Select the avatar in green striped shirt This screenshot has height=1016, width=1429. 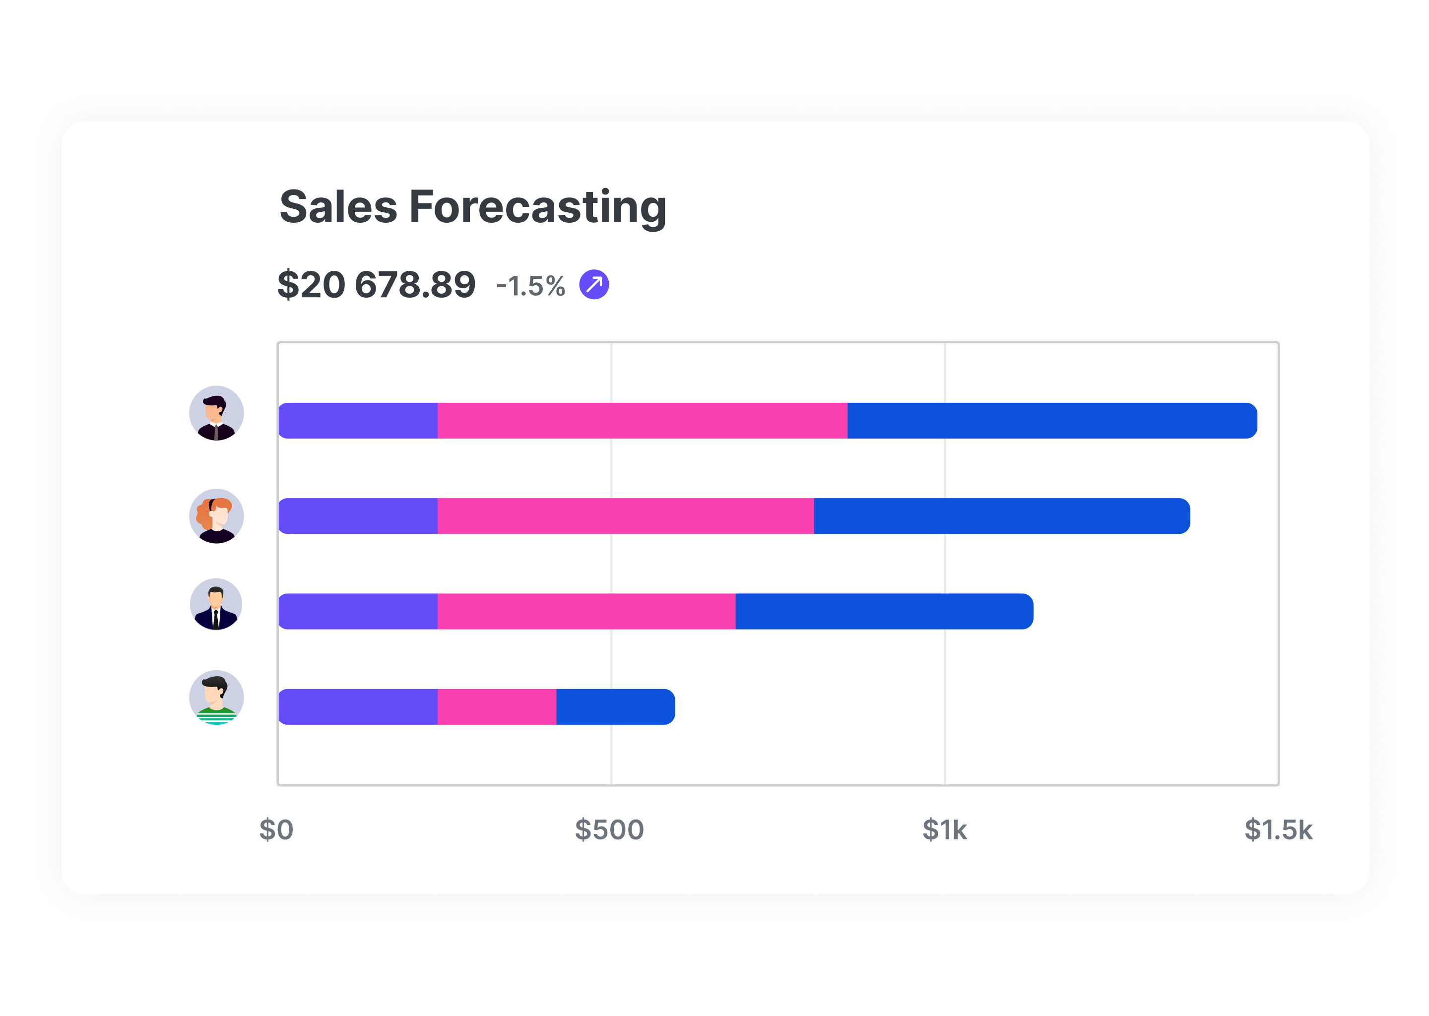(216, 698)
